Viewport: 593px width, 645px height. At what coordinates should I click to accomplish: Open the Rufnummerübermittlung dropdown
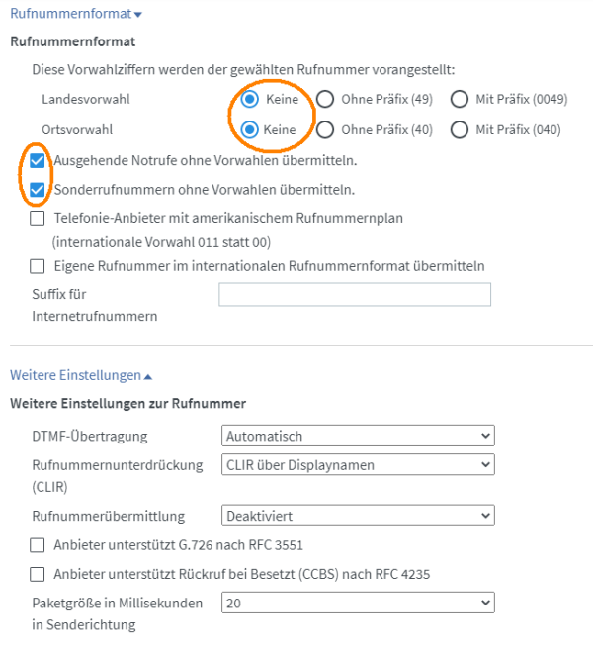coord(358,516)
